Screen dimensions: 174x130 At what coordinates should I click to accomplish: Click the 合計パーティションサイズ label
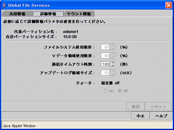click(31, 37)
